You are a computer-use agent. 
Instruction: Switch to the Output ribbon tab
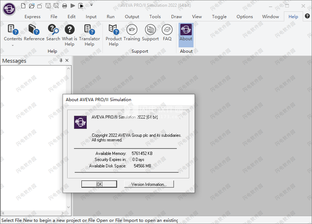tap(132, 17)
